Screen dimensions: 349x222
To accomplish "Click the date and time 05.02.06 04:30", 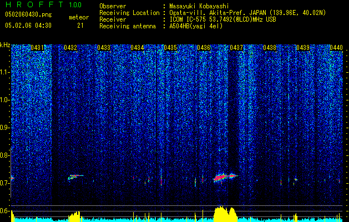I will click(x=28, y=26).
